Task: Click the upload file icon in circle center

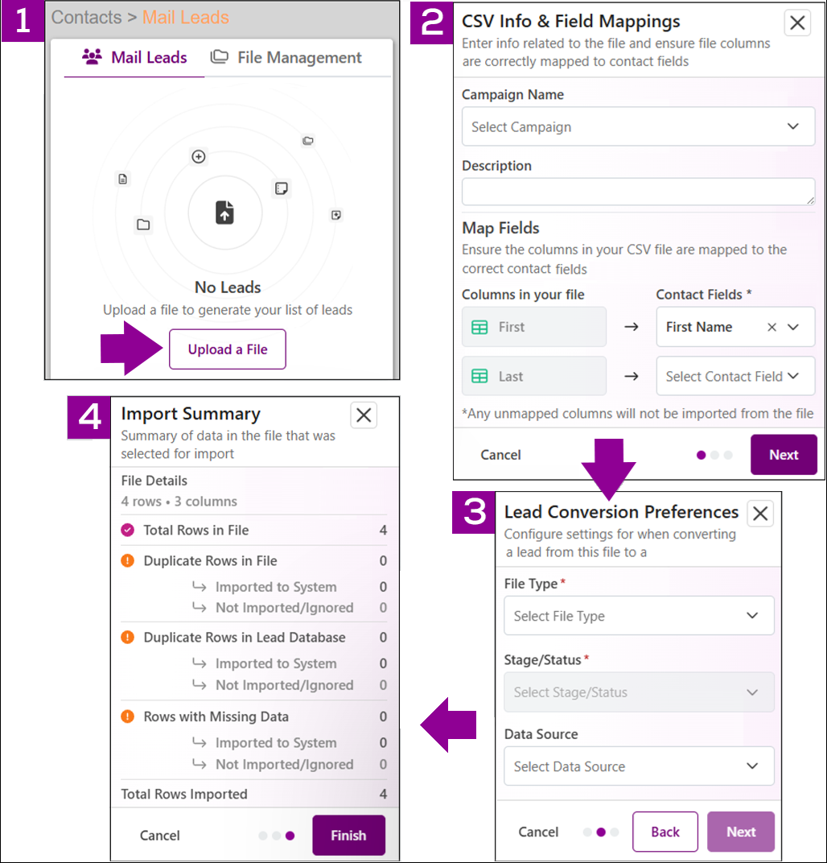Action: click(x=224, y=213)
